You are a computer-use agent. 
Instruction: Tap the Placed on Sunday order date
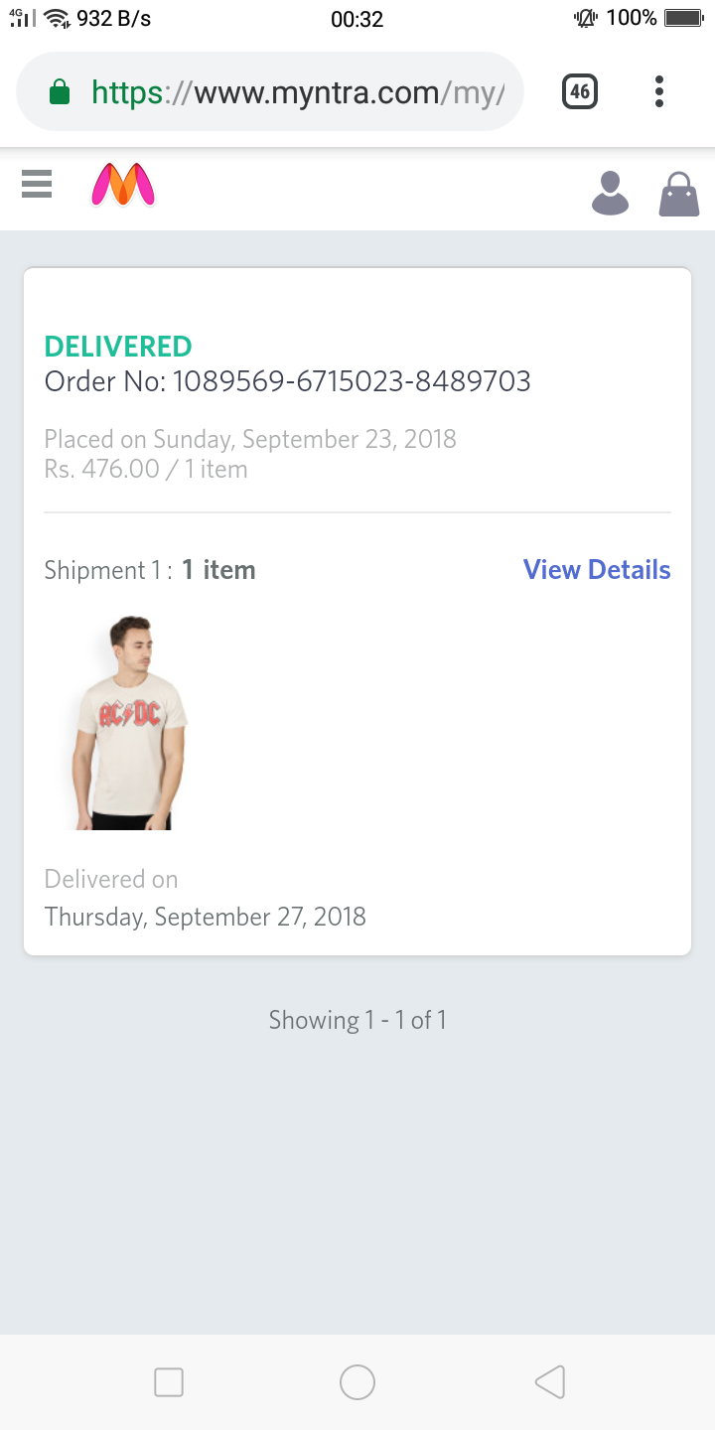click(x=250, y=439)
